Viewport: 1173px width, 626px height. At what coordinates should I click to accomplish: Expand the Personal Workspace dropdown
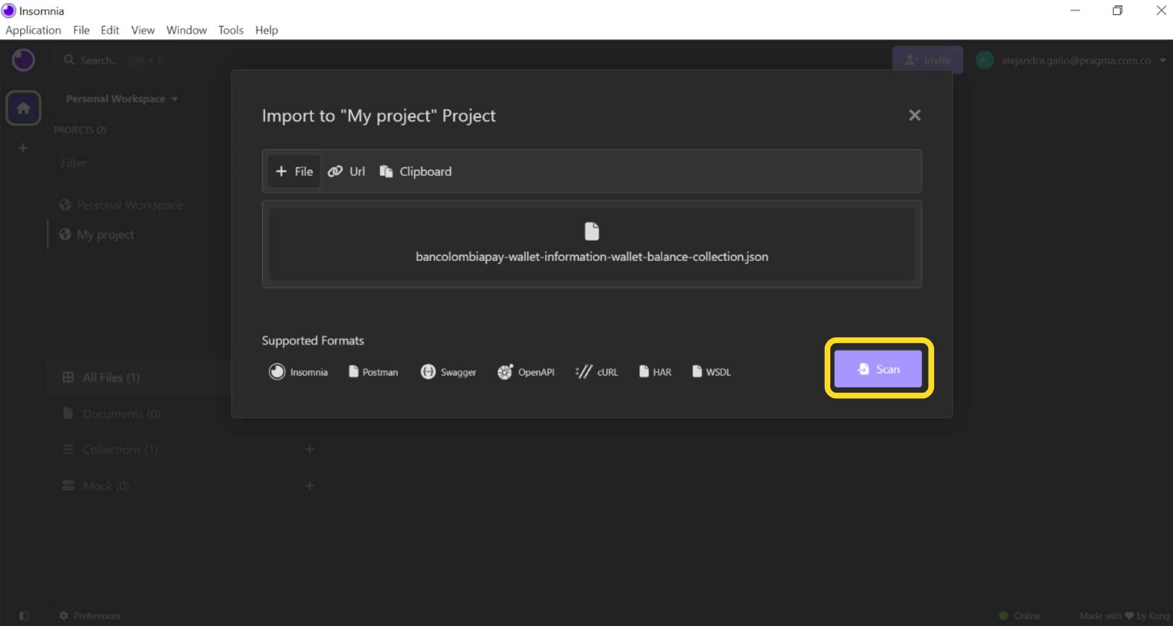[x=122, y=99]
